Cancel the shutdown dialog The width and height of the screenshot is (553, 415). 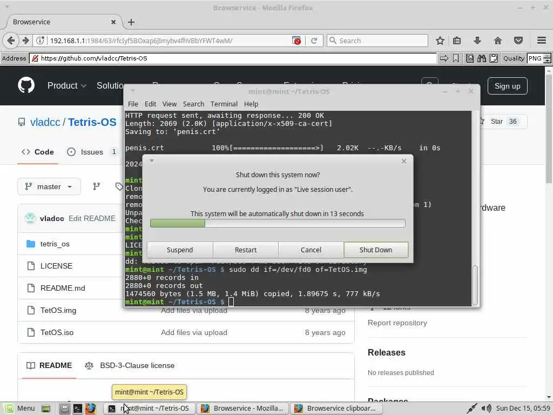(x=311, y=250)
